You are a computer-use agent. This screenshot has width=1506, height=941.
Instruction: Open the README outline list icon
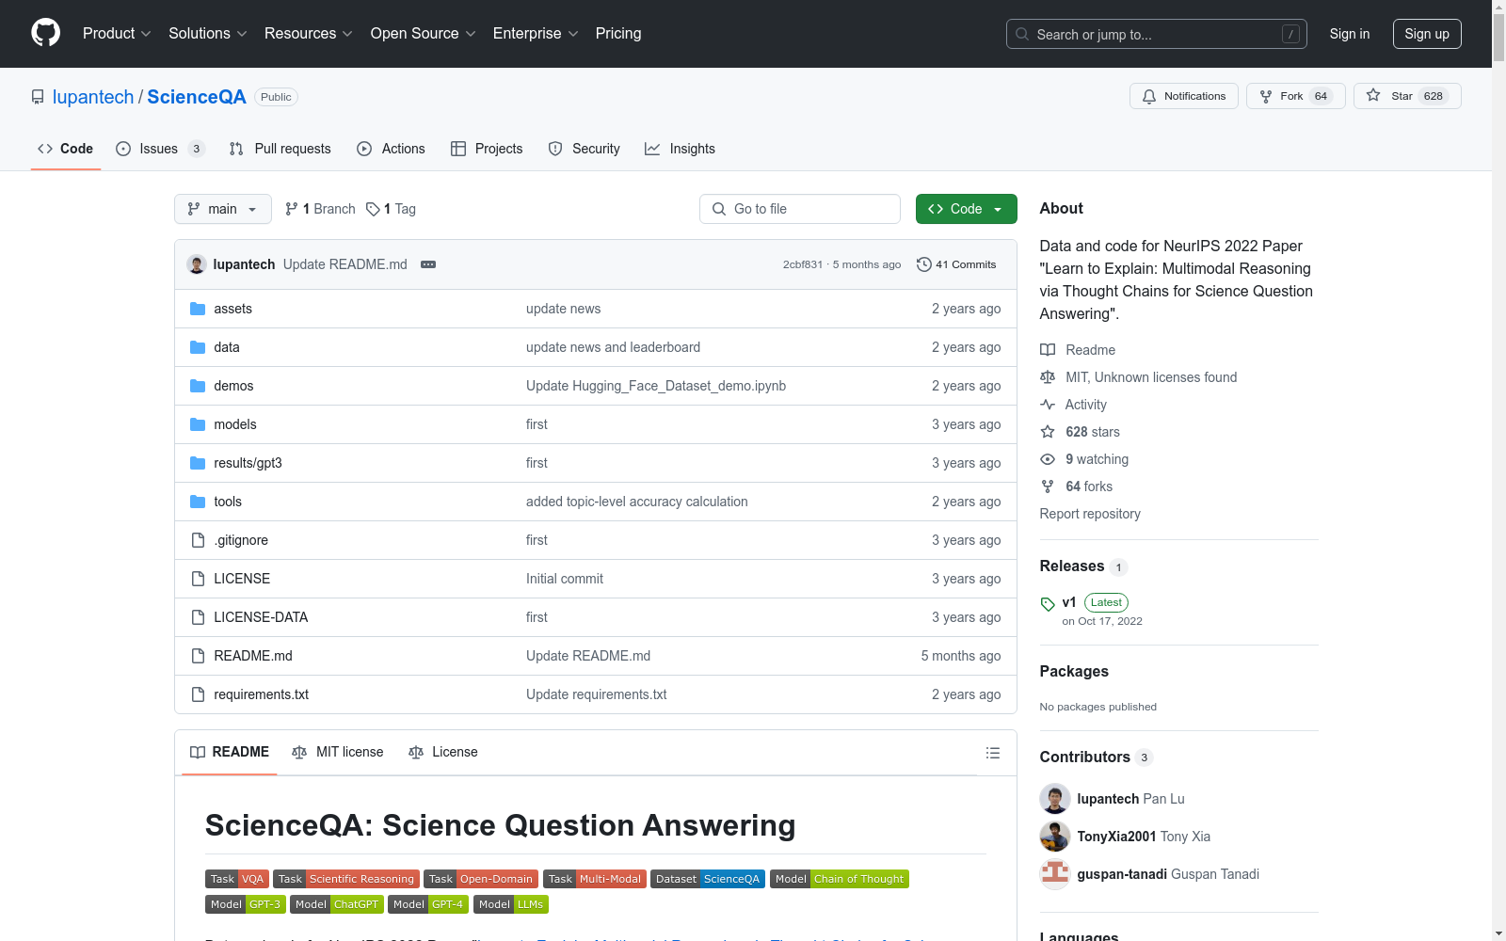point(992,753)
